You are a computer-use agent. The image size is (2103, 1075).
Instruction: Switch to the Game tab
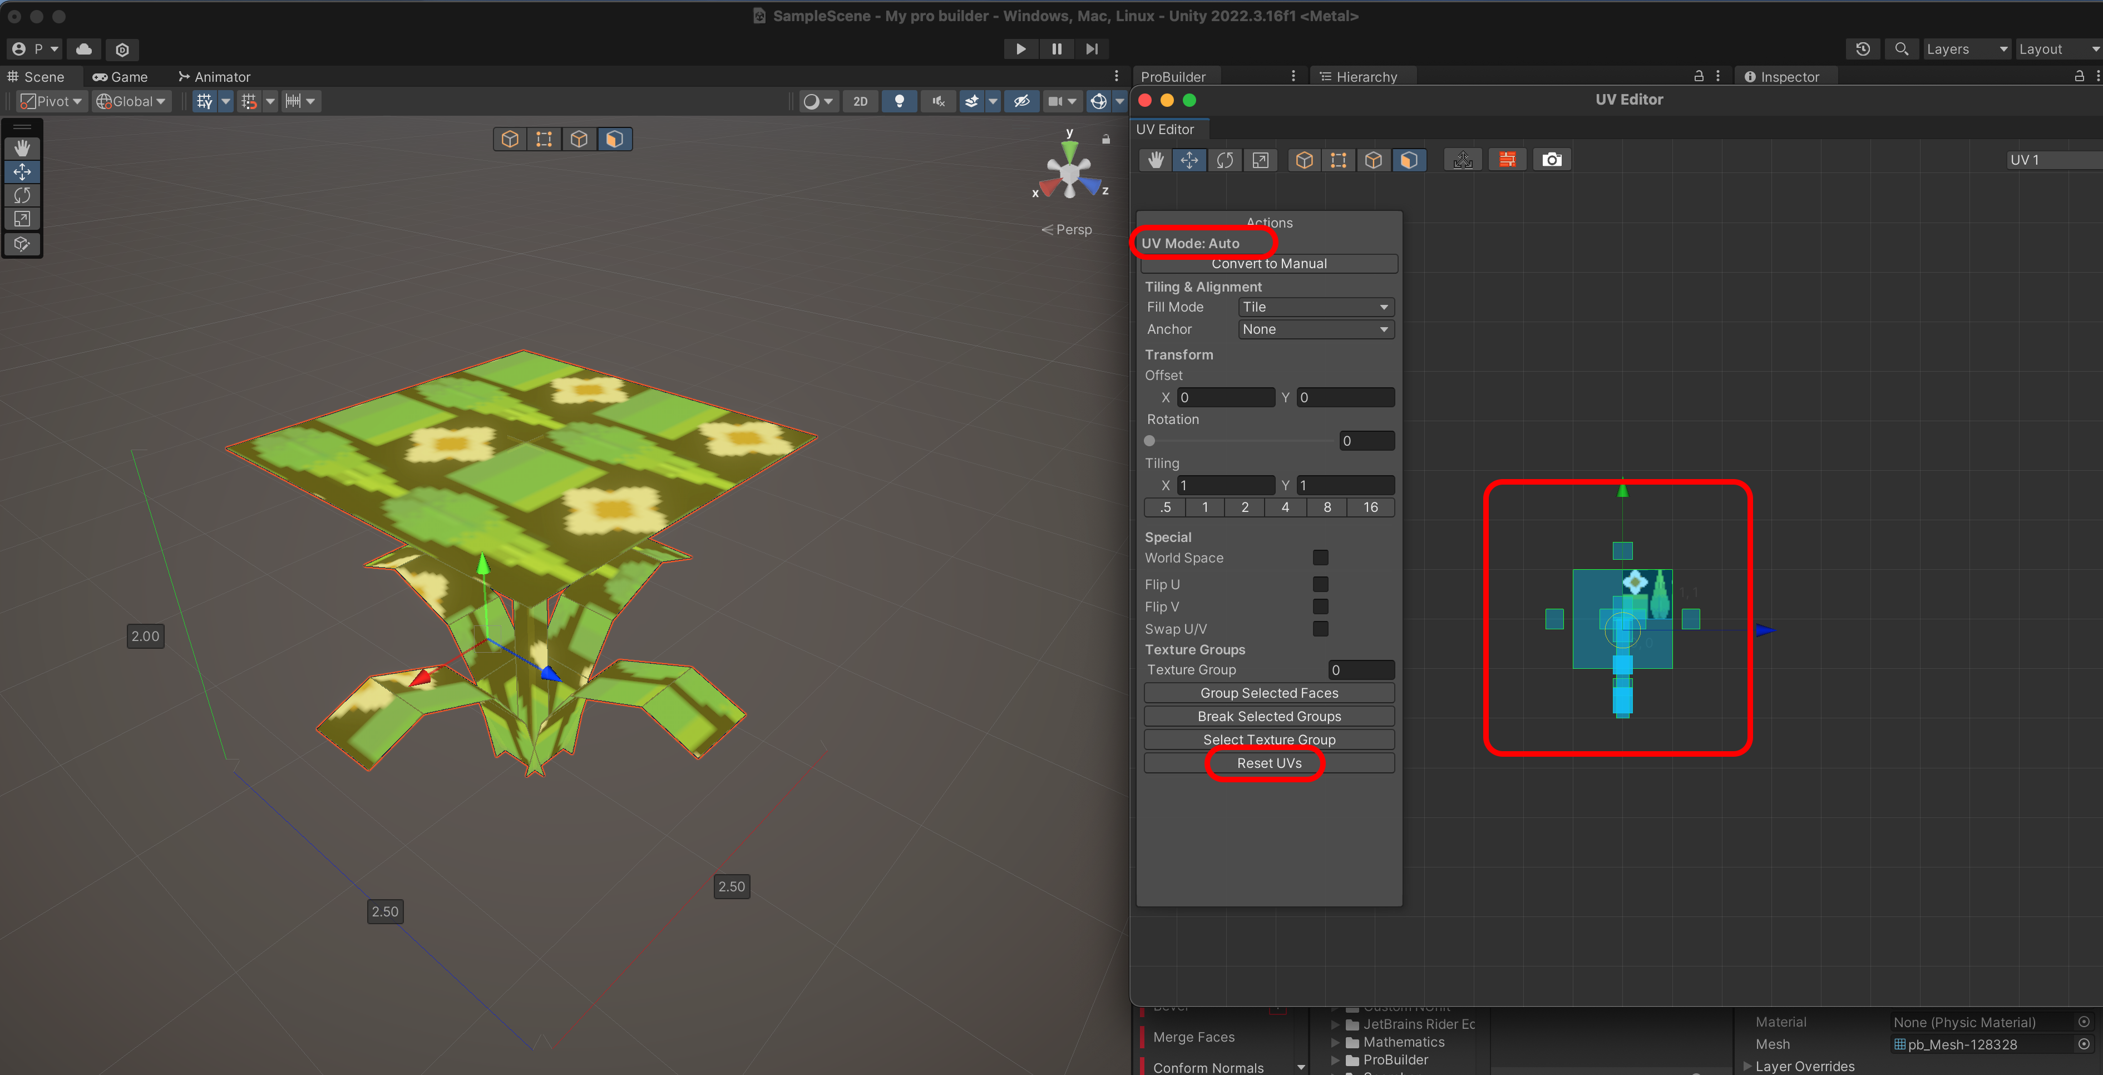pyautogui.click(x=120, y=77)
